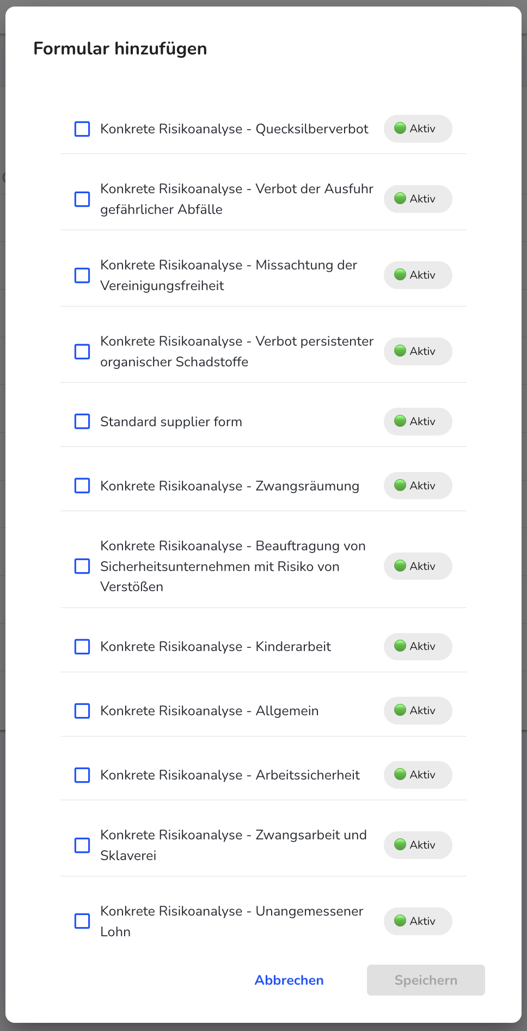Click the Unangemessener Lohn form row label
The image size is (527, 1031).
coord(231,921)
